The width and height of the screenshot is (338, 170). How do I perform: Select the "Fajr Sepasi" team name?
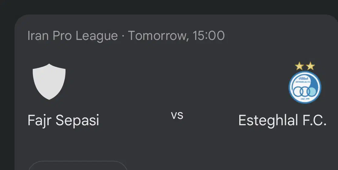(x=63, y=120)
